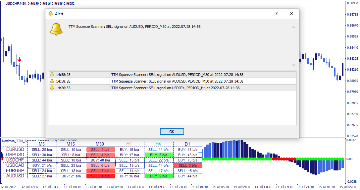Image resolution: width=360 pixels, height=190 pixels.
Task: Click EURGBP M5 cell SELL: 24 b/a
Action: point(42,171)
